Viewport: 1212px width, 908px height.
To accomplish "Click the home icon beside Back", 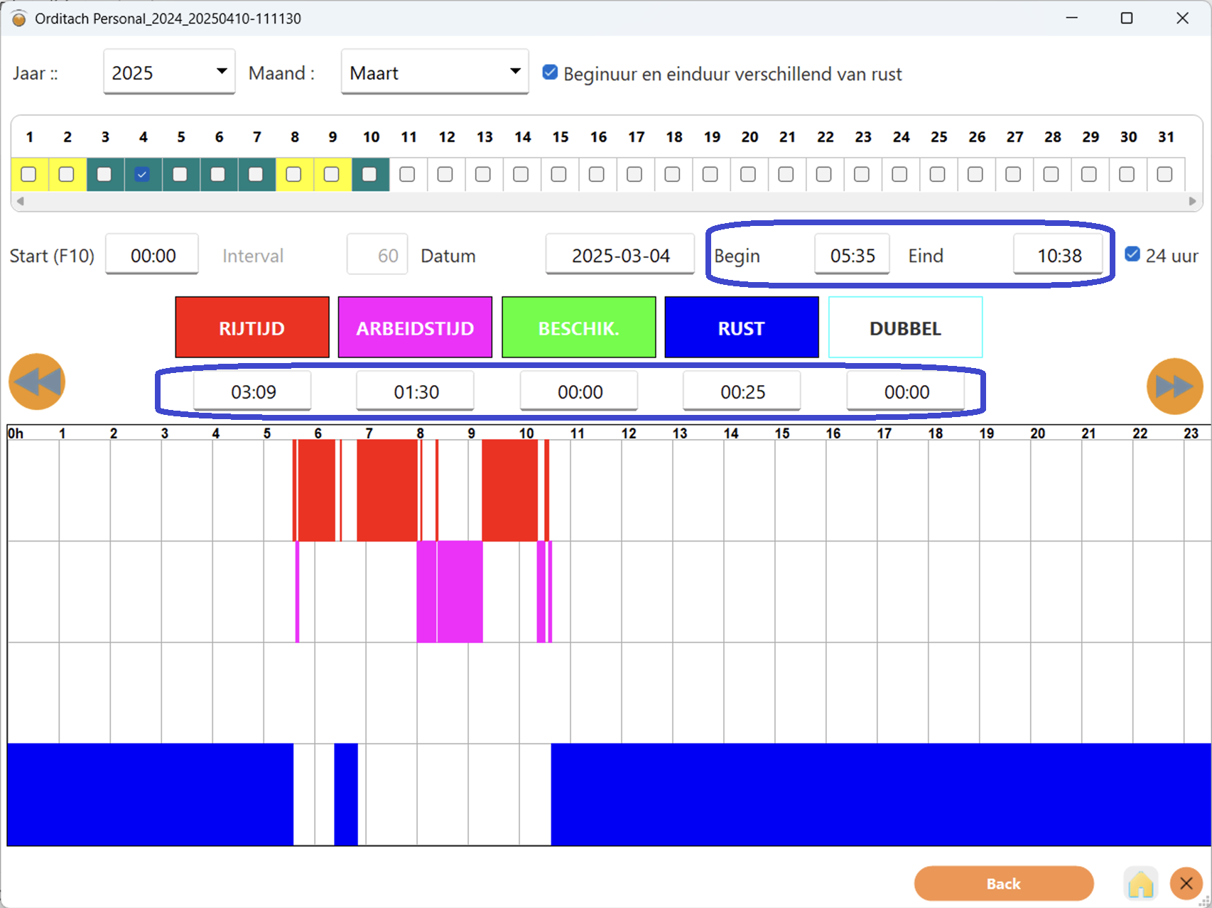I will coord(1140,884).
